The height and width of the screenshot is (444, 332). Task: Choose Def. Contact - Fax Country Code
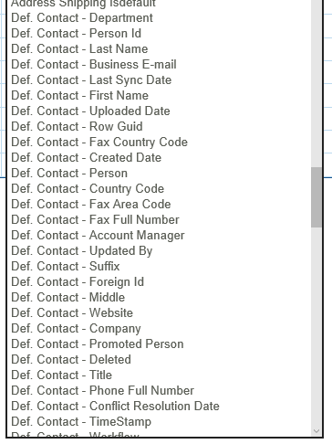[x=159, y=143]
